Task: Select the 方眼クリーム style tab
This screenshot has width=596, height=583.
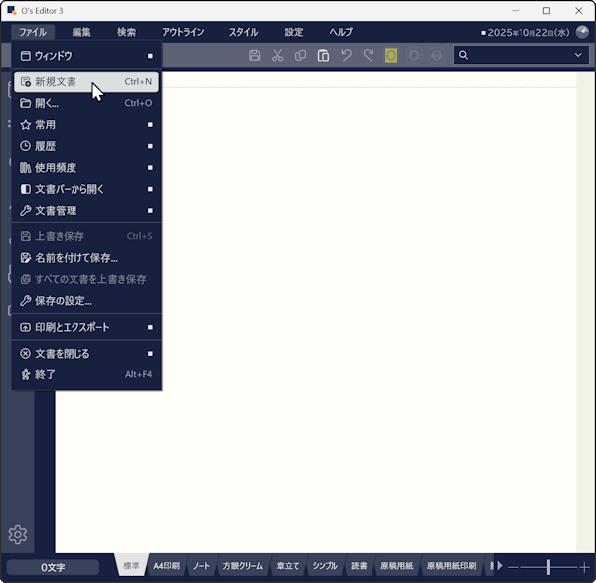Action: tap(242, 566)
